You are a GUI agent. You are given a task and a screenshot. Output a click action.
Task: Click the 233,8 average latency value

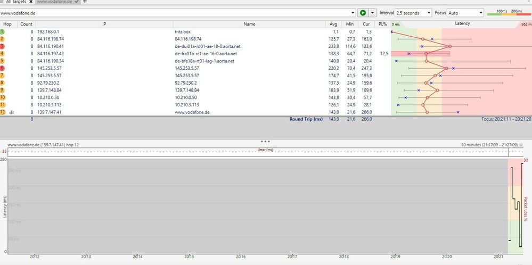[x=333, y=46]
